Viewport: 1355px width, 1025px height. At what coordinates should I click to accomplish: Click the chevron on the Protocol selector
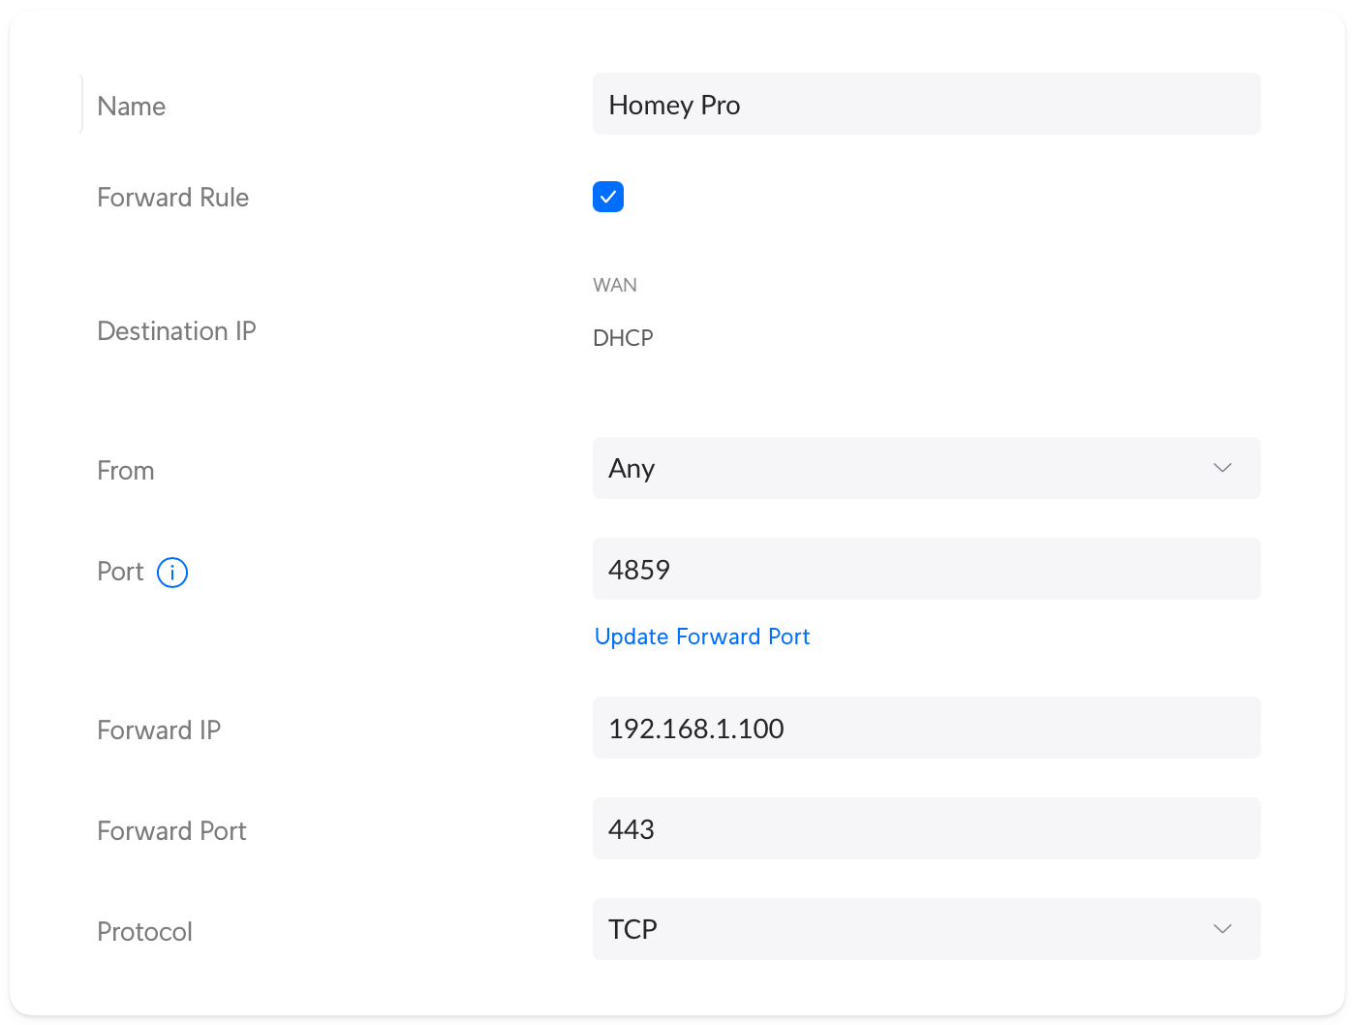pyautogui.click(x=1221, y=929)
